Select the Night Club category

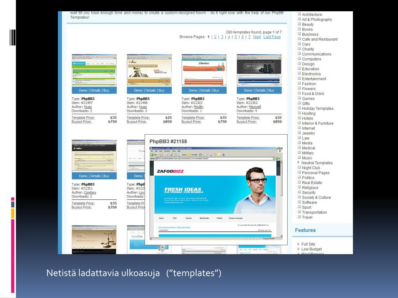(x=311, y=168)
